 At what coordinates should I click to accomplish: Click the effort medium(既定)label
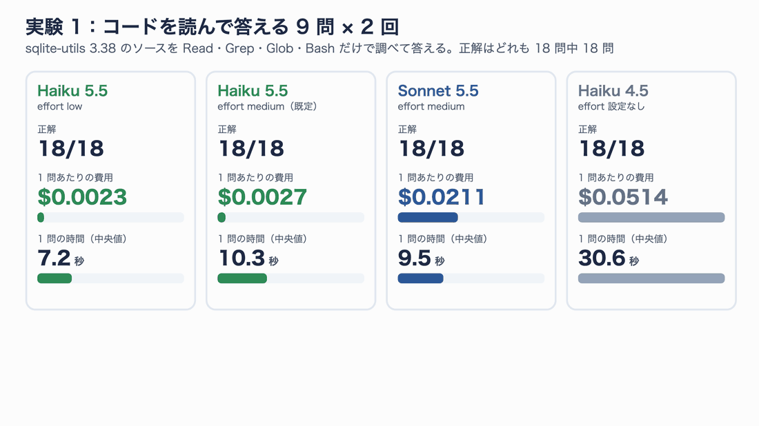[268, 106]
